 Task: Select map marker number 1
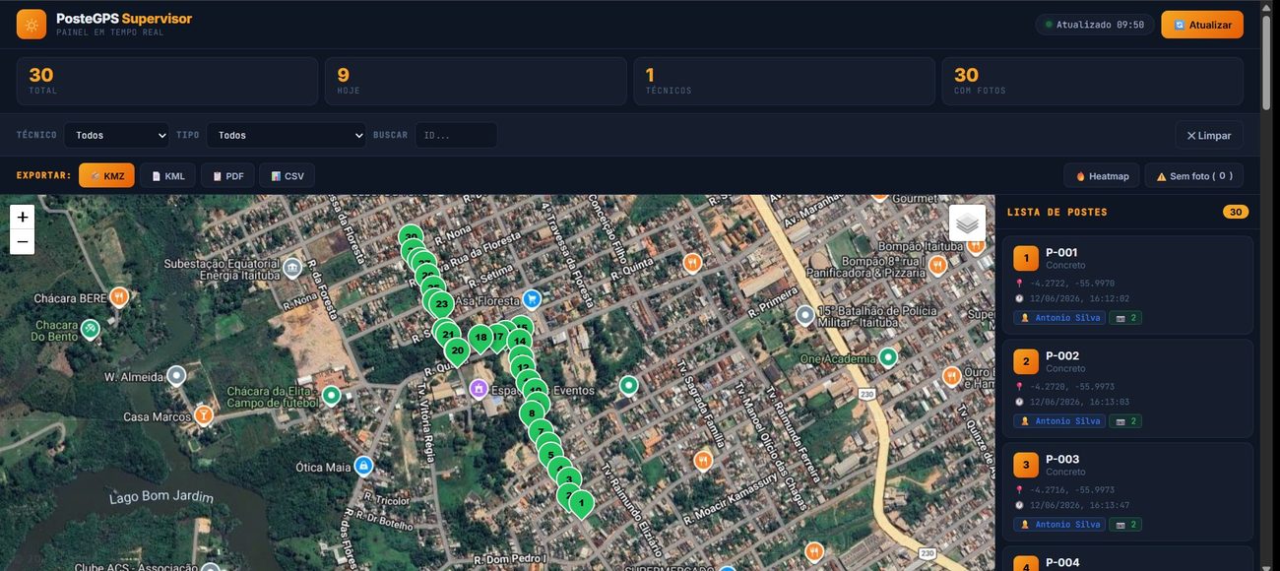tap(581, 503)
